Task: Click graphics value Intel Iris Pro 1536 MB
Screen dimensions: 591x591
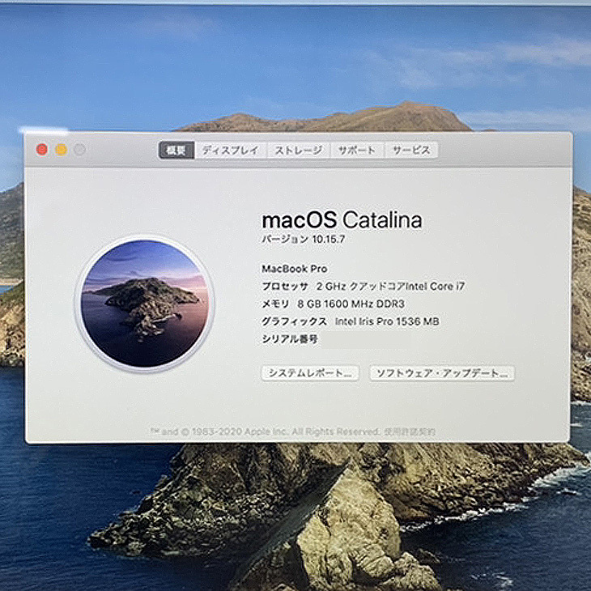Action: coord(387,321)
